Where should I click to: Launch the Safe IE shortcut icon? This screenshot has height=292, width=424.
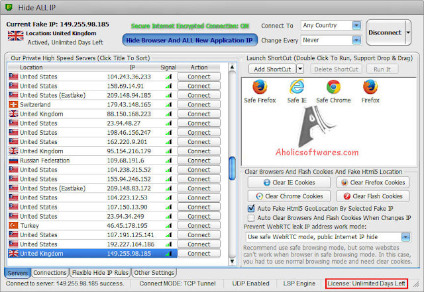tap(297, 87)
